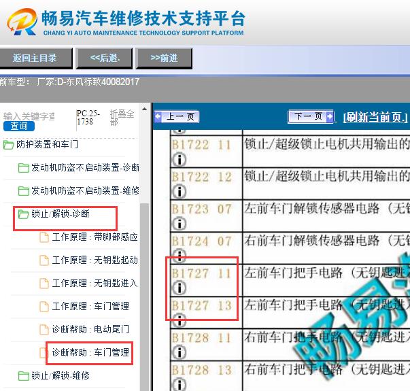Image resolution: width=410 pixels, height=391 pixels.
Task: Open the 防护装置和车门 folder icon
Action: 8,145
